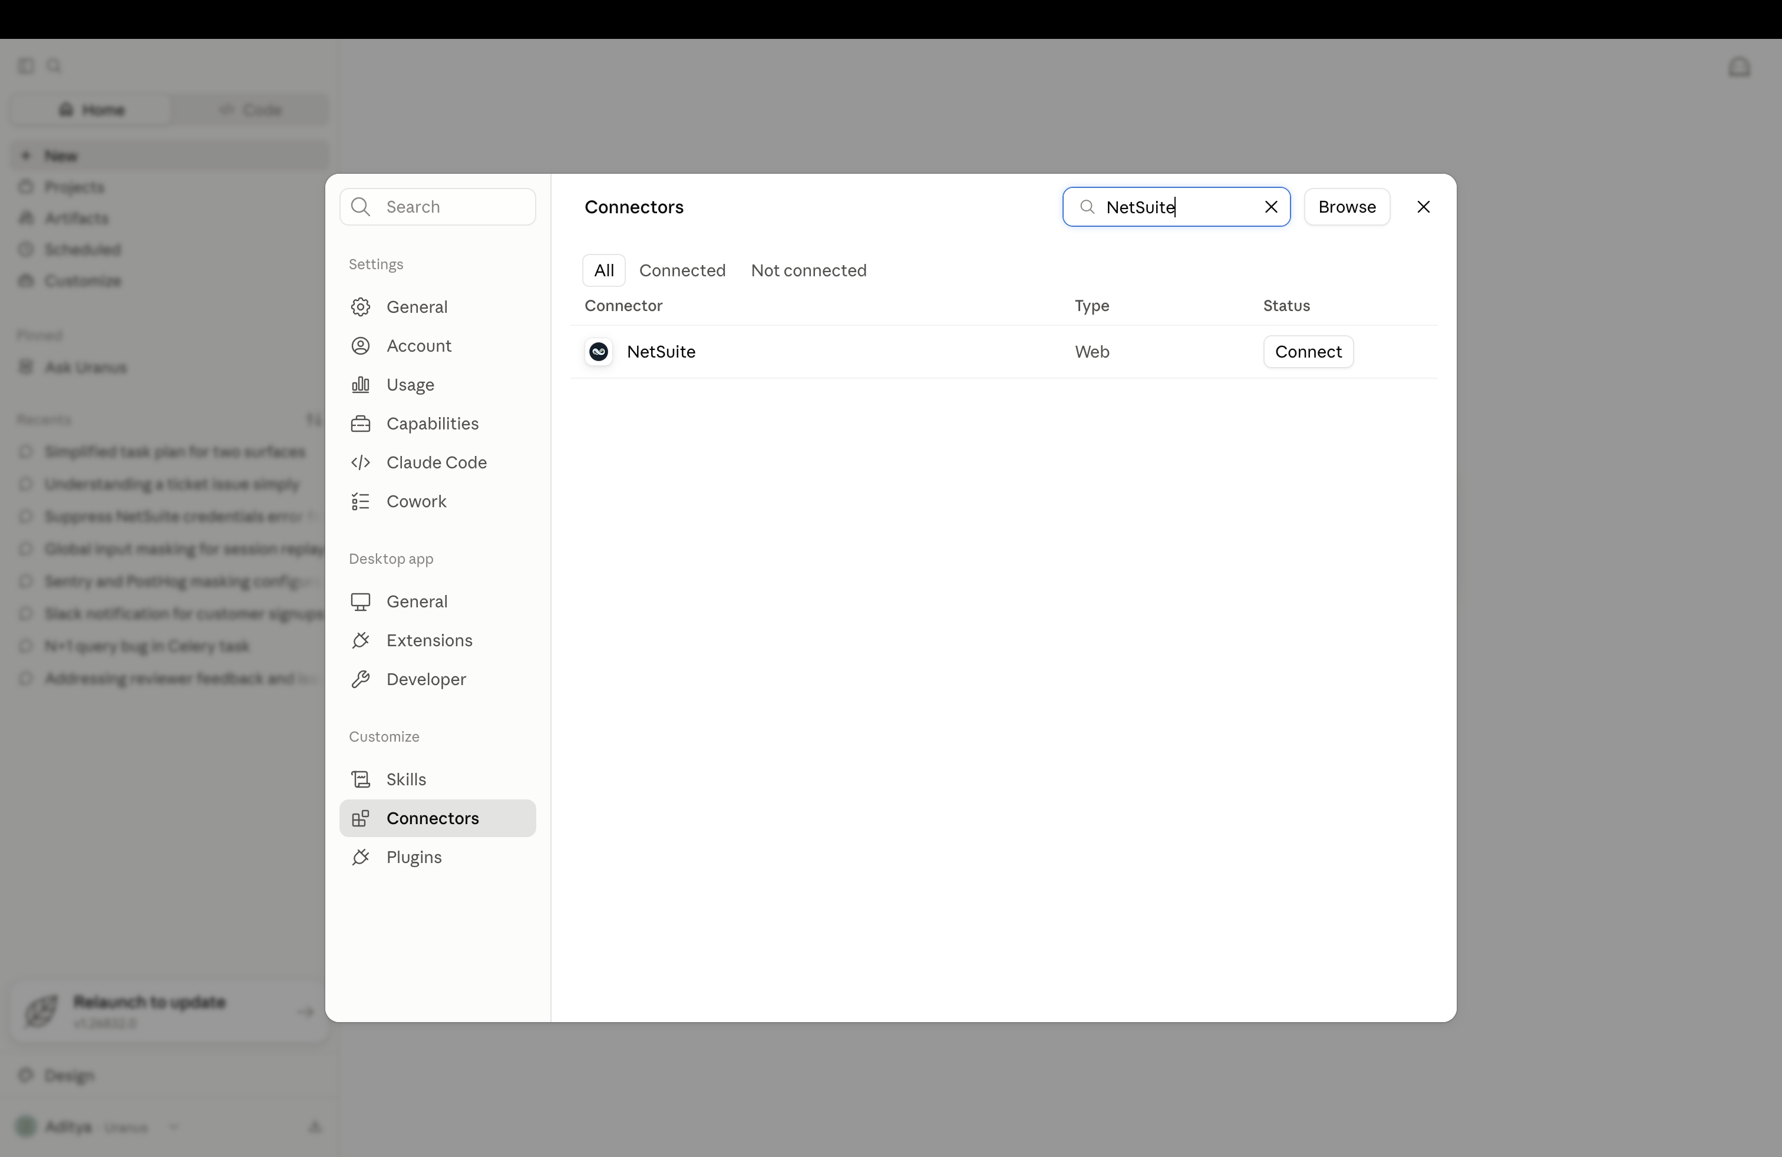Open the Cowork settings section
This screenshot has height=1157, width=1782.
point(437,501)
